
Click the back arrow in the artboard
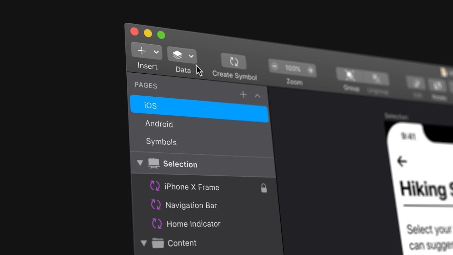click(402, 161)
